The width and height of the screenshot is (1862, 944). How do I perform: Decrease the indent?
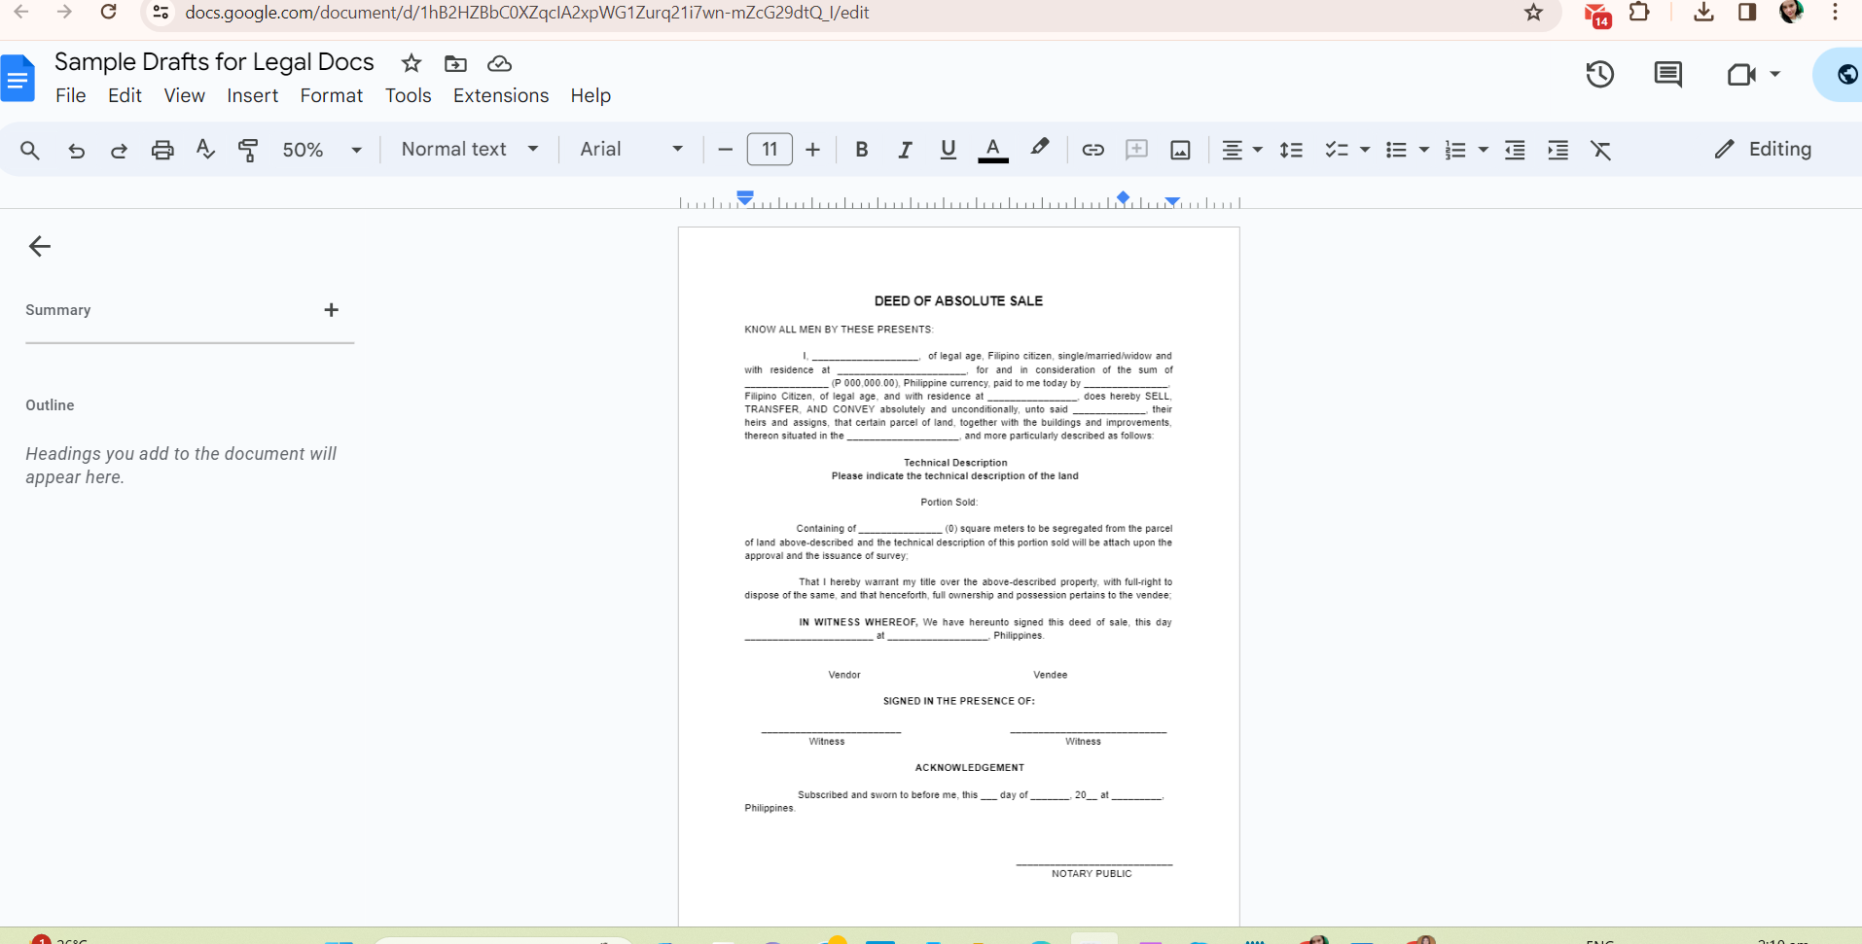[x=1515, y=150]
